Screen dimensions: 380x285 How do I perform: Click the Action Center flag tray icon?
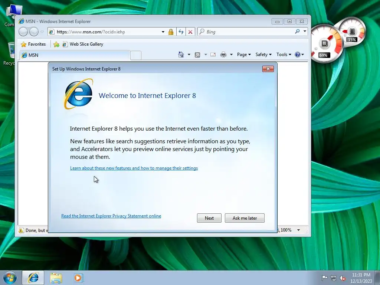(x=324, y=278)
